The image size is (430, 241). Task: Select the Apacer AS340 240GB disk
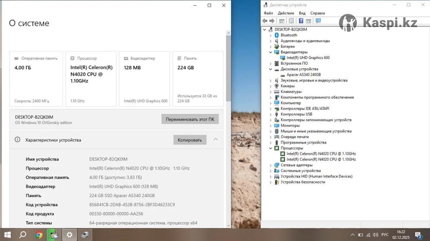pos(303,75)
